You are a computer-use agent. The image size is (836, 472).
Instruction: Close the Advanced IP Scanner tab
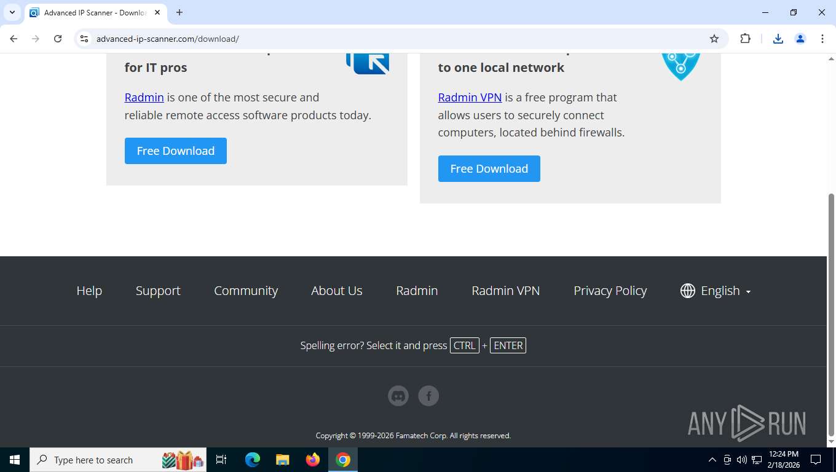157,12
